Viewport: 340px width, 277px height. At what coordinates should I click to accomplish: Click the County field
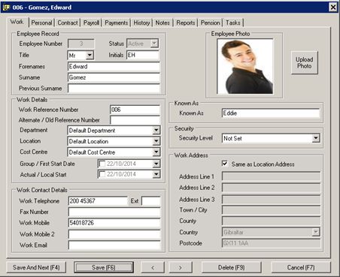271,221
